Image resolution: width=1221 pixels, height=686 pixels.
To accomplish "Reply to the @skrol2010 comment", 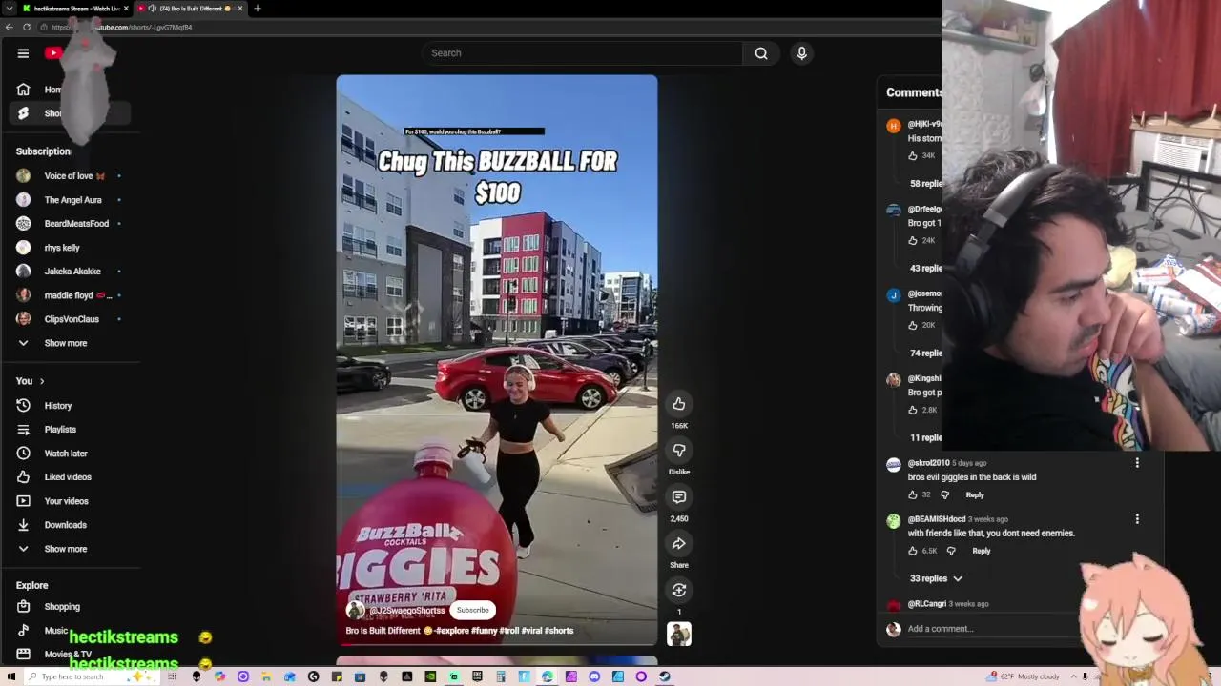I will [x=975, y=494].
